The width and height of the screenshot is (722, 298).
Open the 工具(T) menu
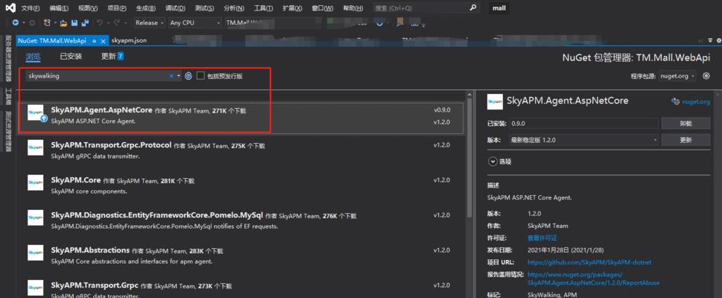pyautogui.click(x=263, y=8)
